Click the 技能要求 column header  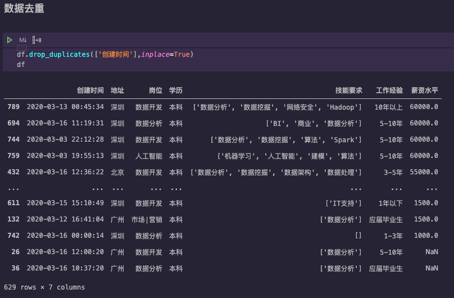pos(348,91)
